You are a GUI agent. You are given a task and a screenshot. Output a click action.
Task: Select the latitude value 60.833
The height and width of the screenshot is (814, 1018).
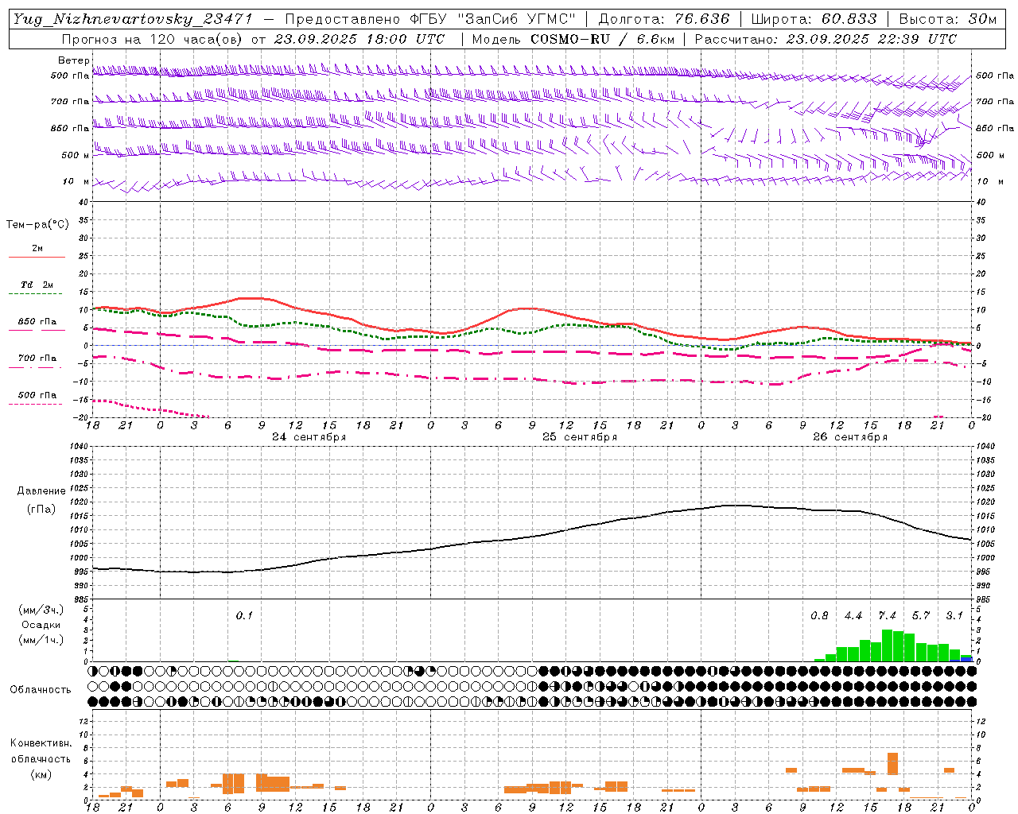[x=849, y=19]
